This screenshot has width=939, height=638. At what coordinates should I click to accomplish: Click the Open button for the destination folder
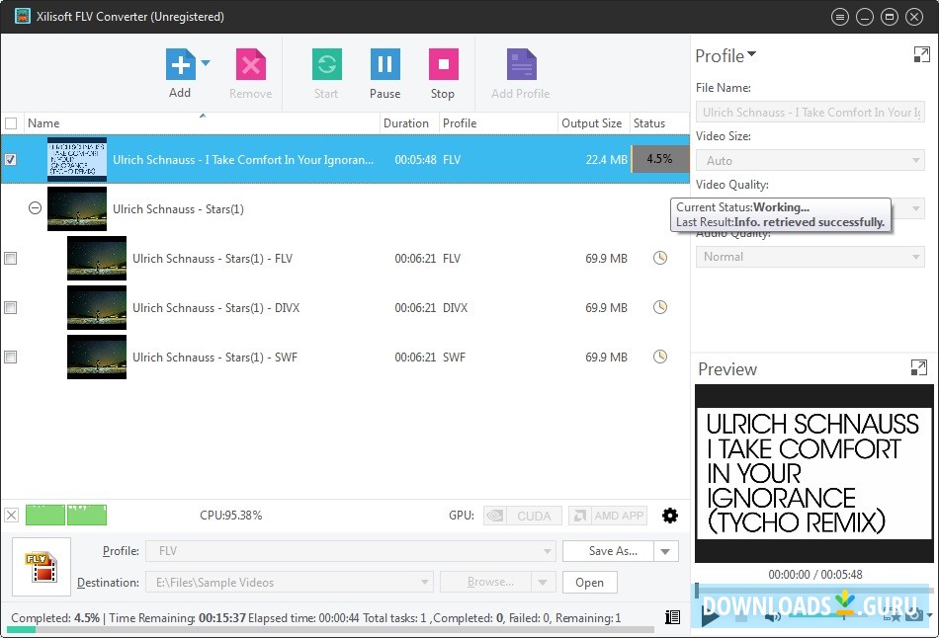[589, 582]
